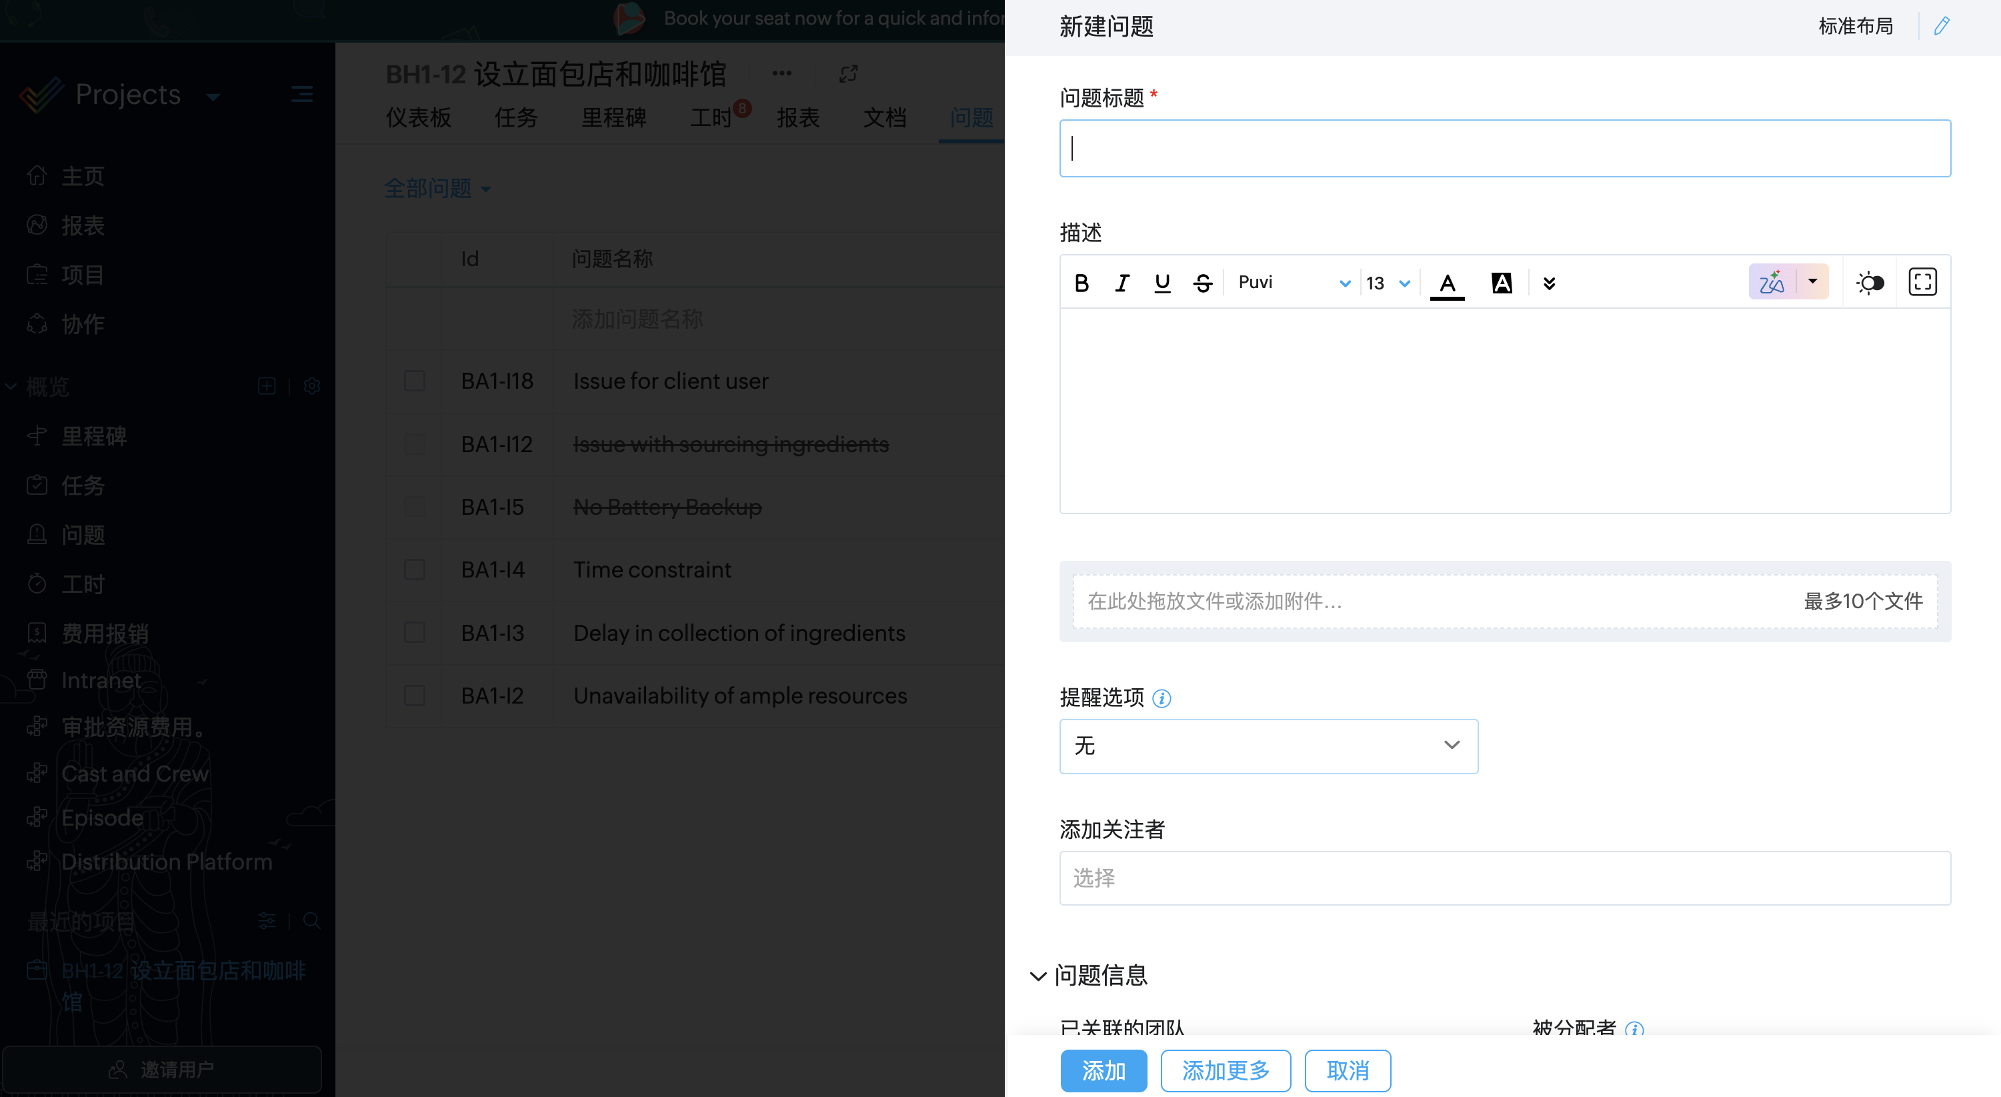The width and height of the screenshot is (2001, 1097).
Task: Pick the font text color swatch
Action: [1446, 283]
